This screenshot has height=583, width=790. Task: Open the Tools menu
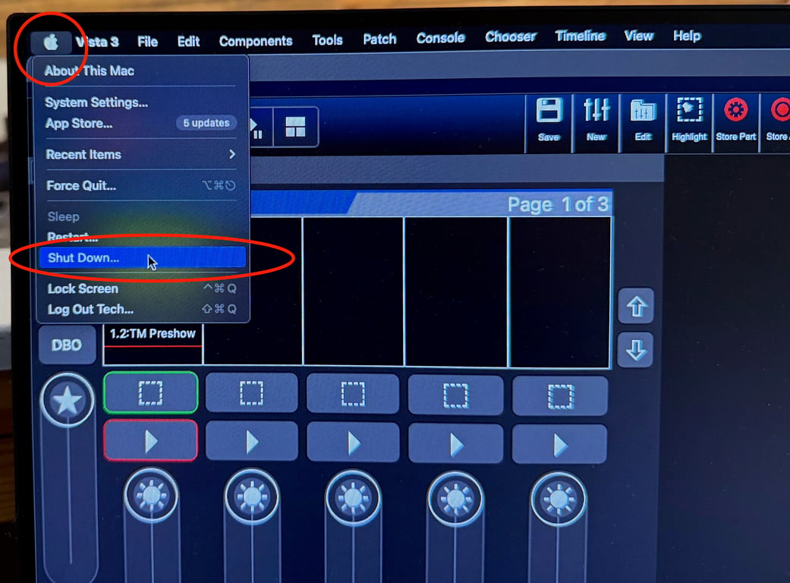[327, 39]
